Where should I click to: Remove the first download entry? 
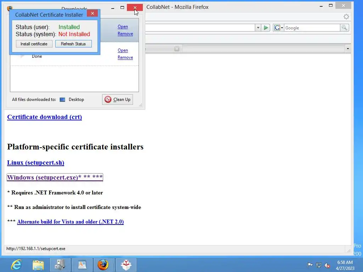point(125,34)
